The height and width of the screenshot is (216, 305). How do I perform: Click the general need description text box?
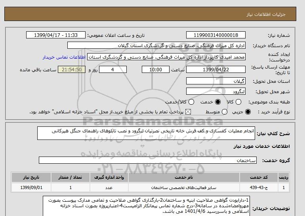(x=146, y=133)
